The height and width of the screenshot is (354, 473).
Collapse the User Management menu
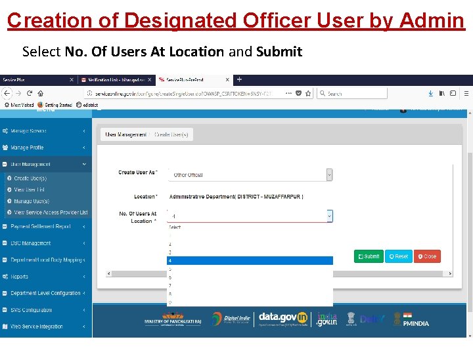pyautogui.click(x=45, y=164)
